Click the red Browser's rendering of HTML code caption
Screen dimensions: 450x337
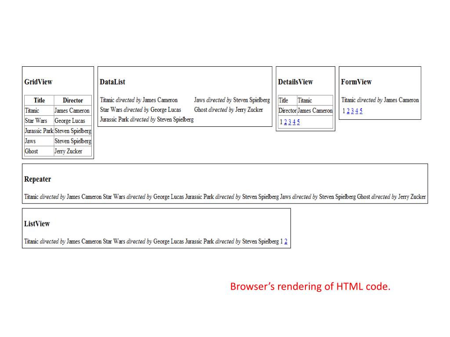coord(310,286)
